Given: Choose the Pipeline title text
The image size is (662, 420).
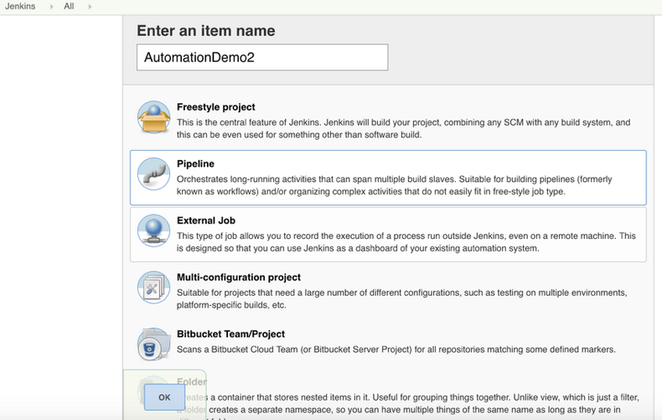Looking at the screenshot, I should [x=195, y=163].
